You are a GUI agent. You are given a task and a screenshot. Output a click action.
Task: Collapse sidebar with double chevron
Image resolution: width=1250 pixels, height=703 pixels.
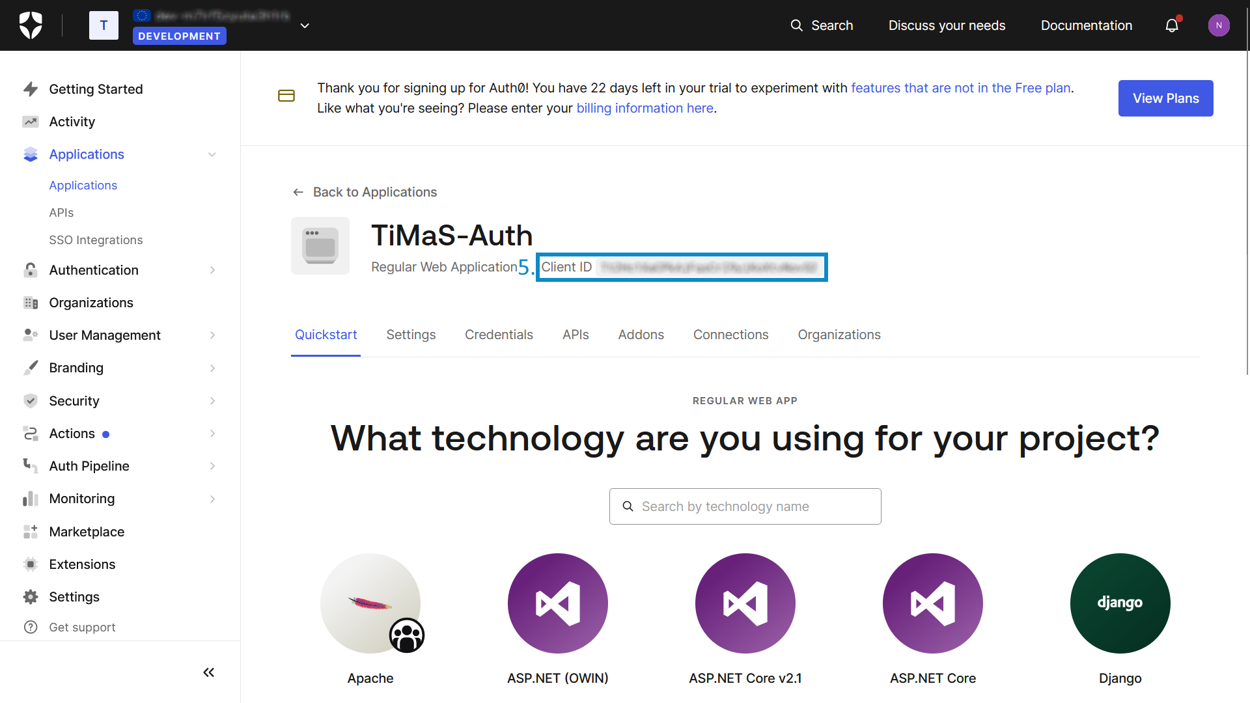pyautogui.click(x=208, y=672)
